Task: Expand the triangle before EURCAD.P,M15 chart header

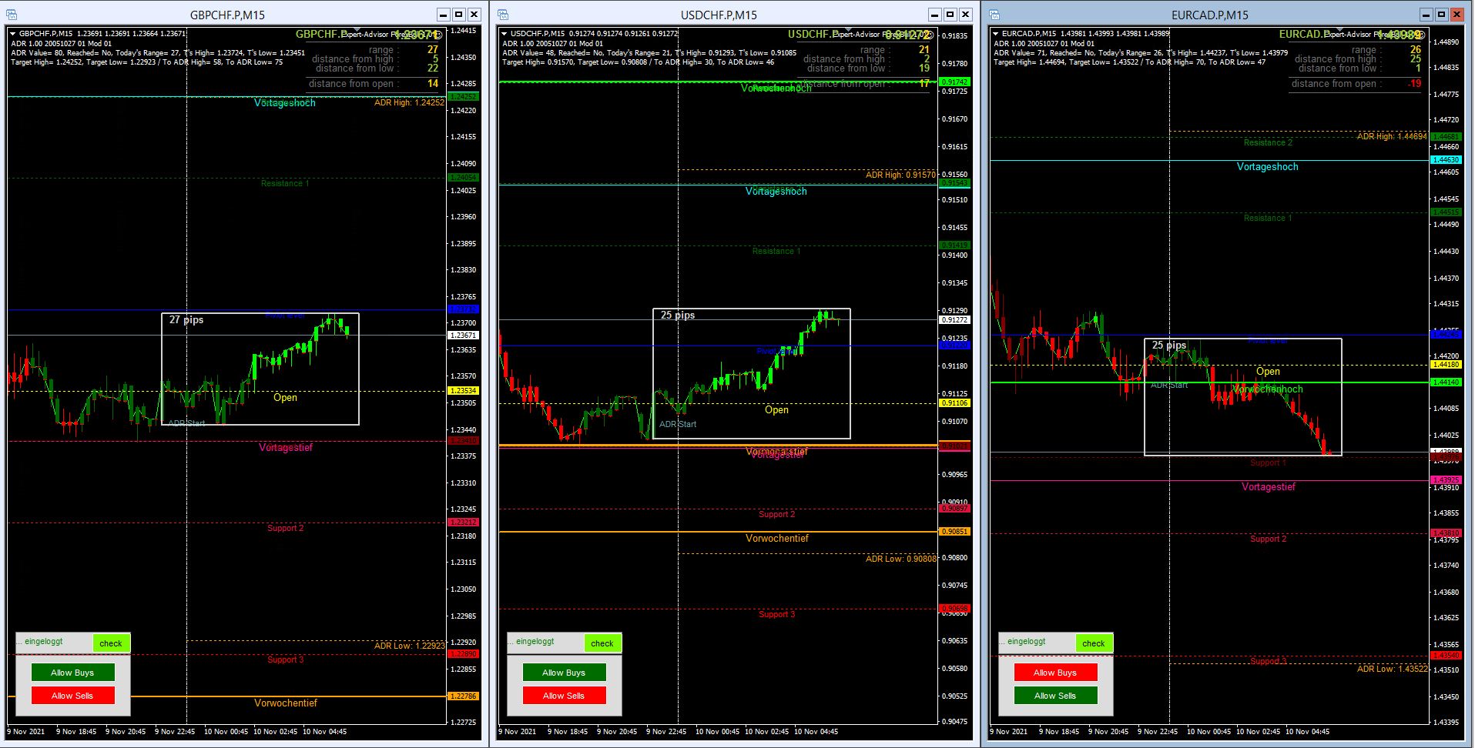Action: tap(995, 34)
